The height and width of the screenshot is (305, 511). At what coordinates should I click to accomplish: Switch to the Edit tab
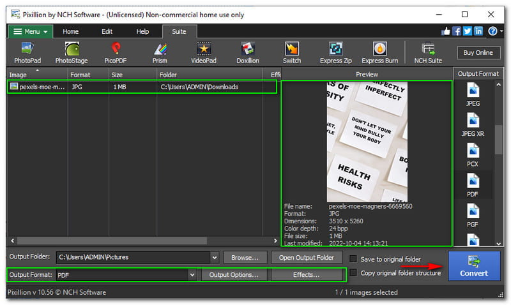tap(107, 31)
